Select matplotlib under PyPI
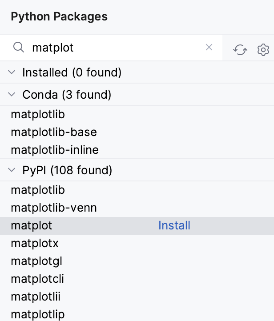 click(38, 190)
